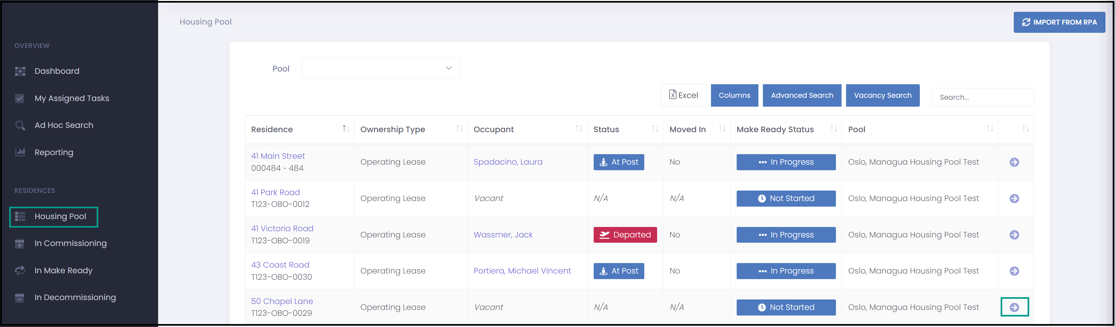This screenshot has height=327, width=1116.
Task: Open My Assigned Tasks menu item
Action: click(x=72, y=99)
